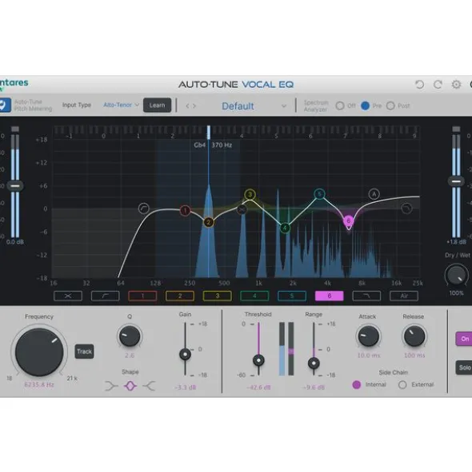
Task: Click the Range slider handle
Action: pos(314,363)
